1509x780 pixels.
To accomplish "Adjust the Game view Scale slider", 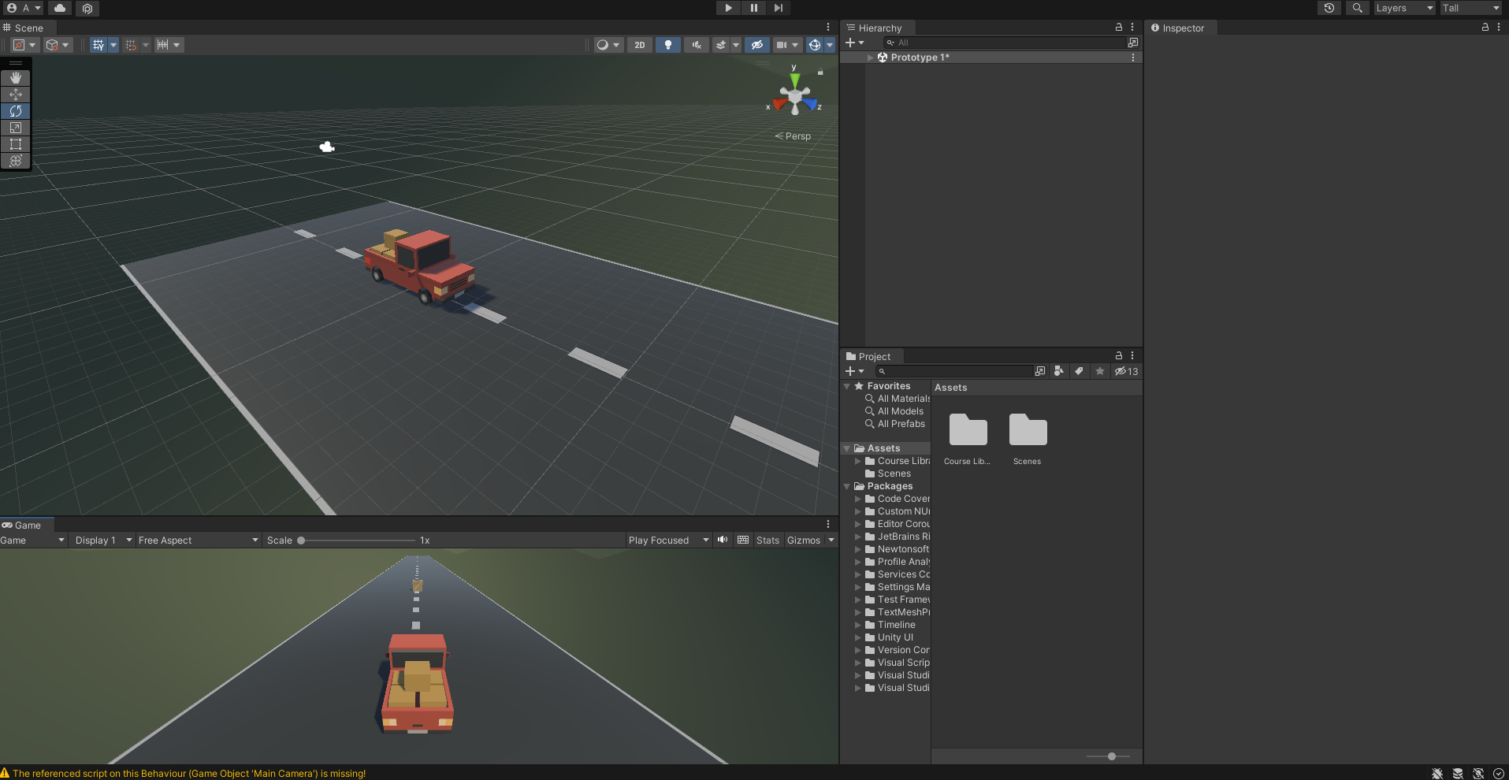I will pyautogui.click(x=302, y=540).
